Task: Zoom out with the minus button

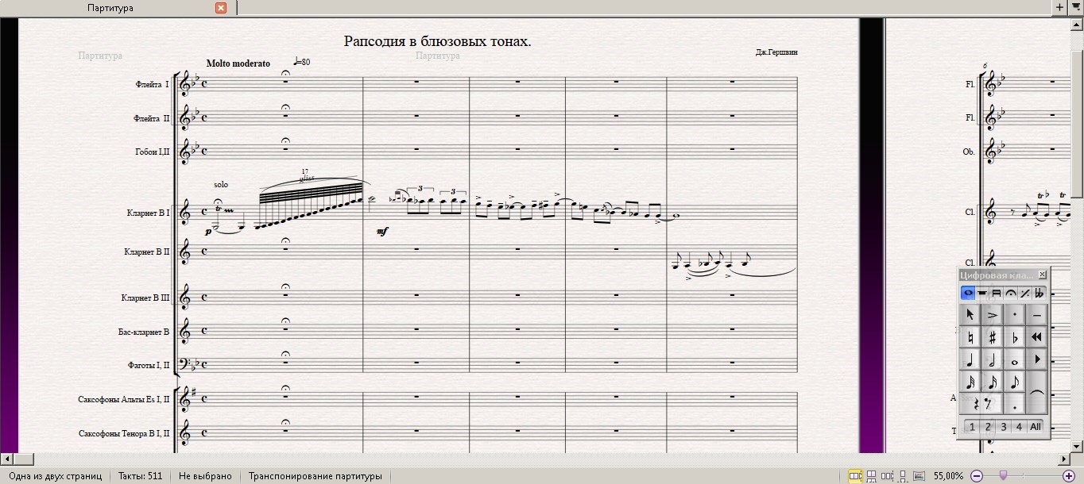Action: coord(977,476)
